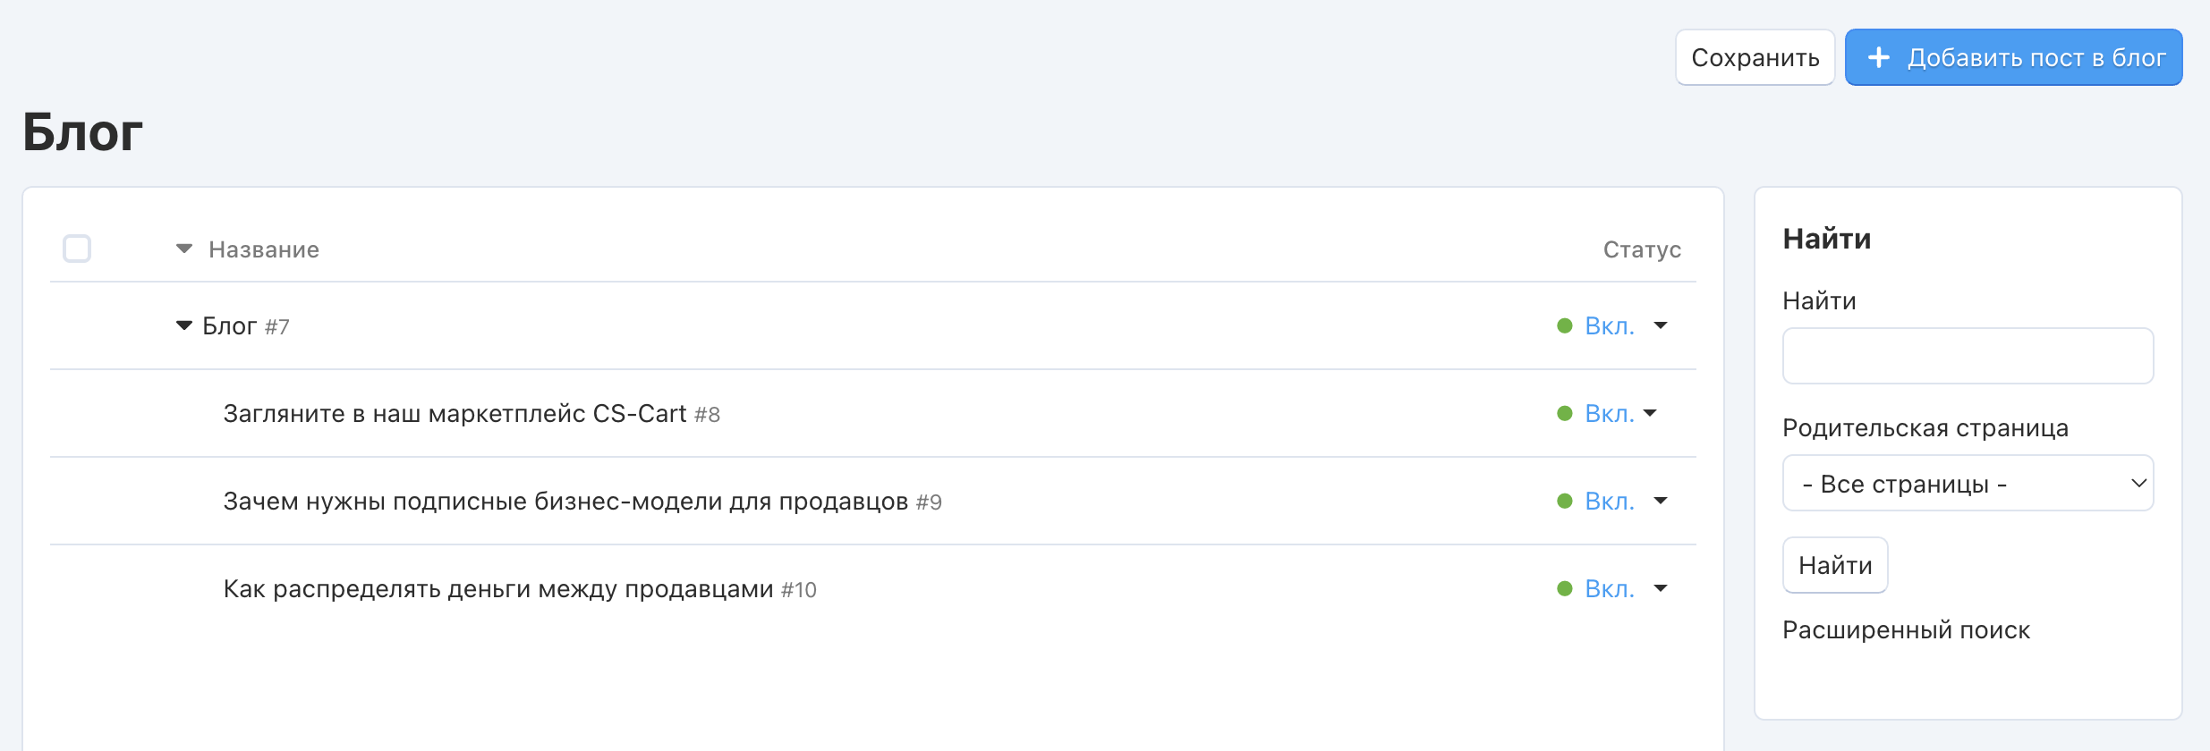The height and width of the screenshot is (751, 2210).
Task: Open the Расширенный поиск link
Action: (x=1906, y=630)
